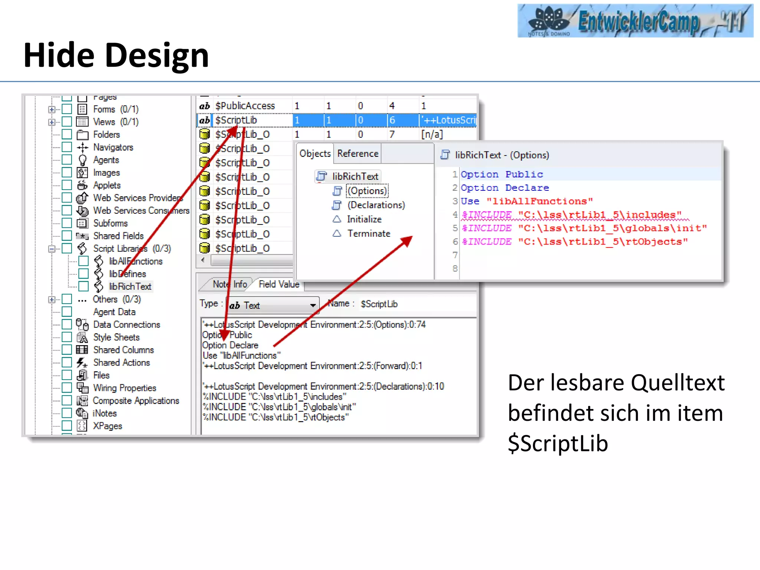Select (Options) in the Objects tree
760x570 pixels.
pos(367,191)
